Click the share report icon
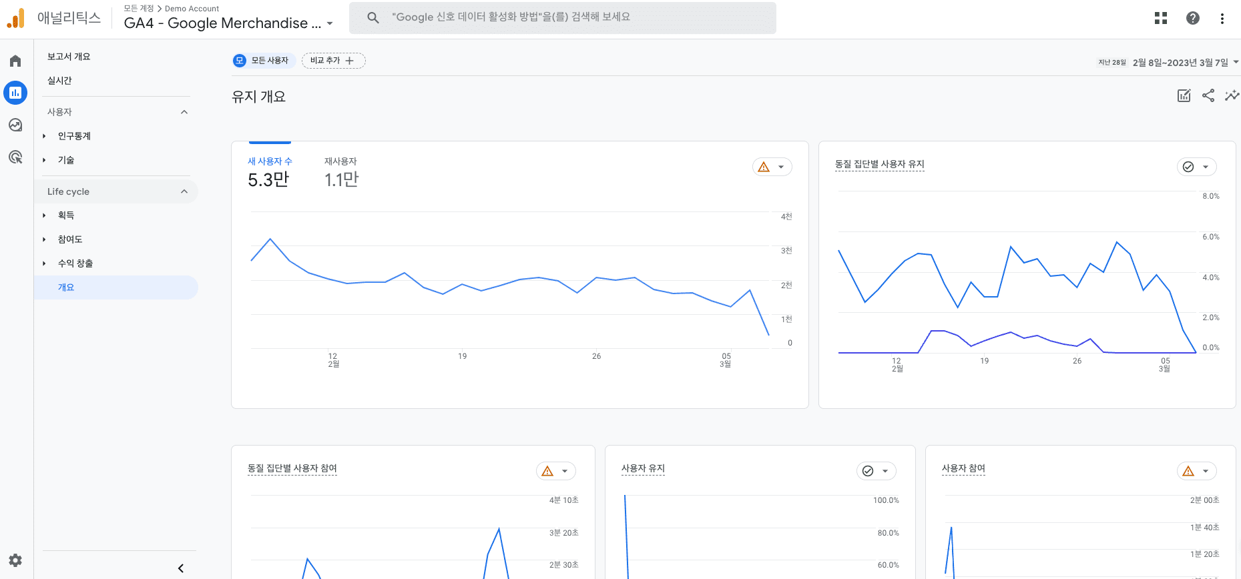1241x579 pixels. [x=1208, y=95]
